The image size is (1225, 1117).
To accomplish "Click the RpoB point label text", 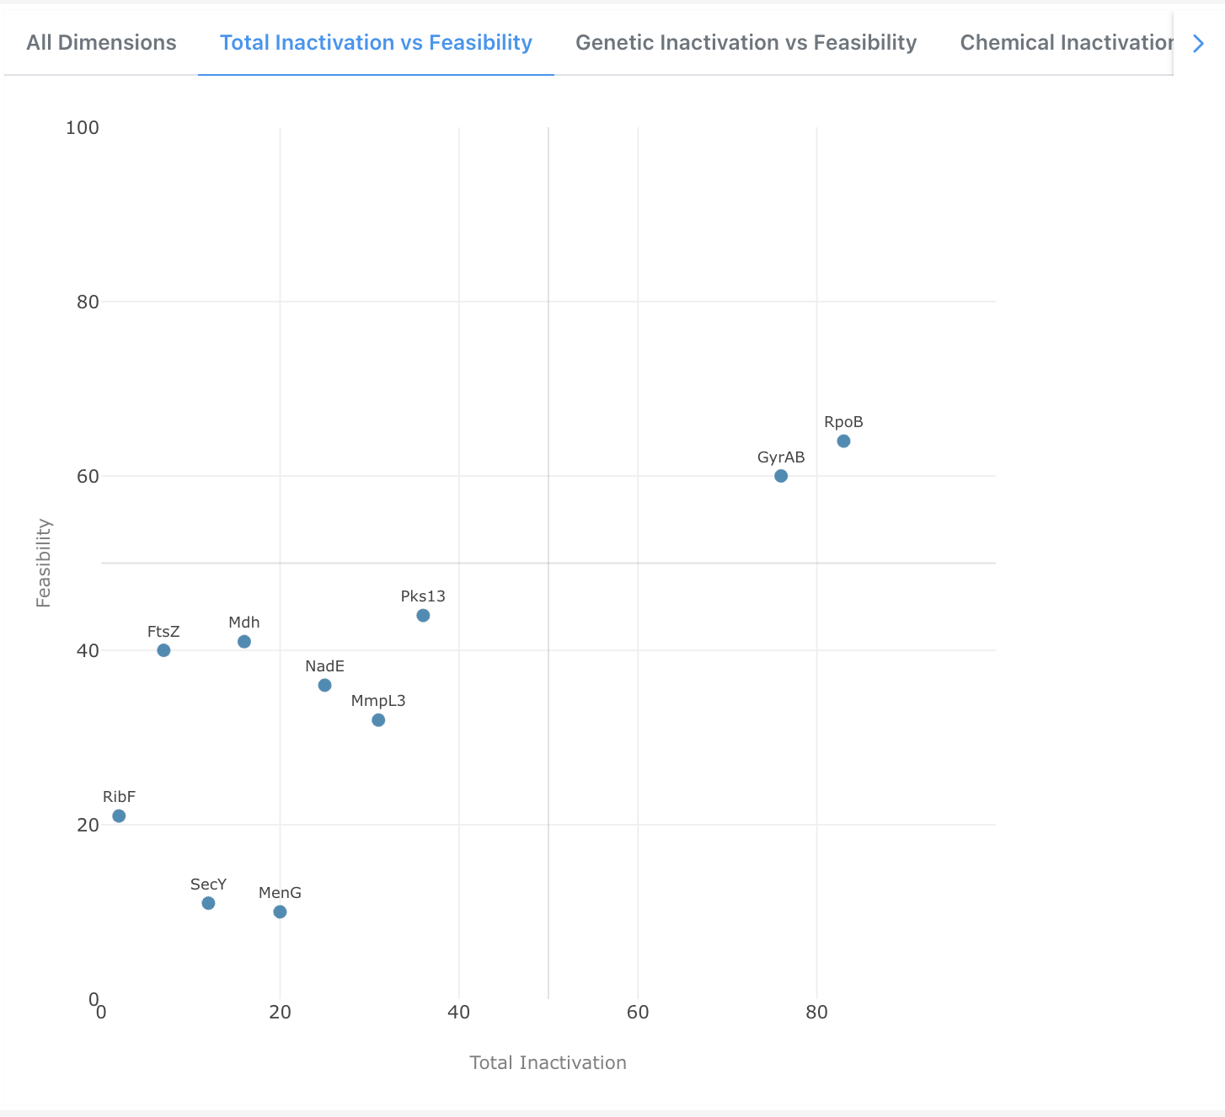I will 843,422.
